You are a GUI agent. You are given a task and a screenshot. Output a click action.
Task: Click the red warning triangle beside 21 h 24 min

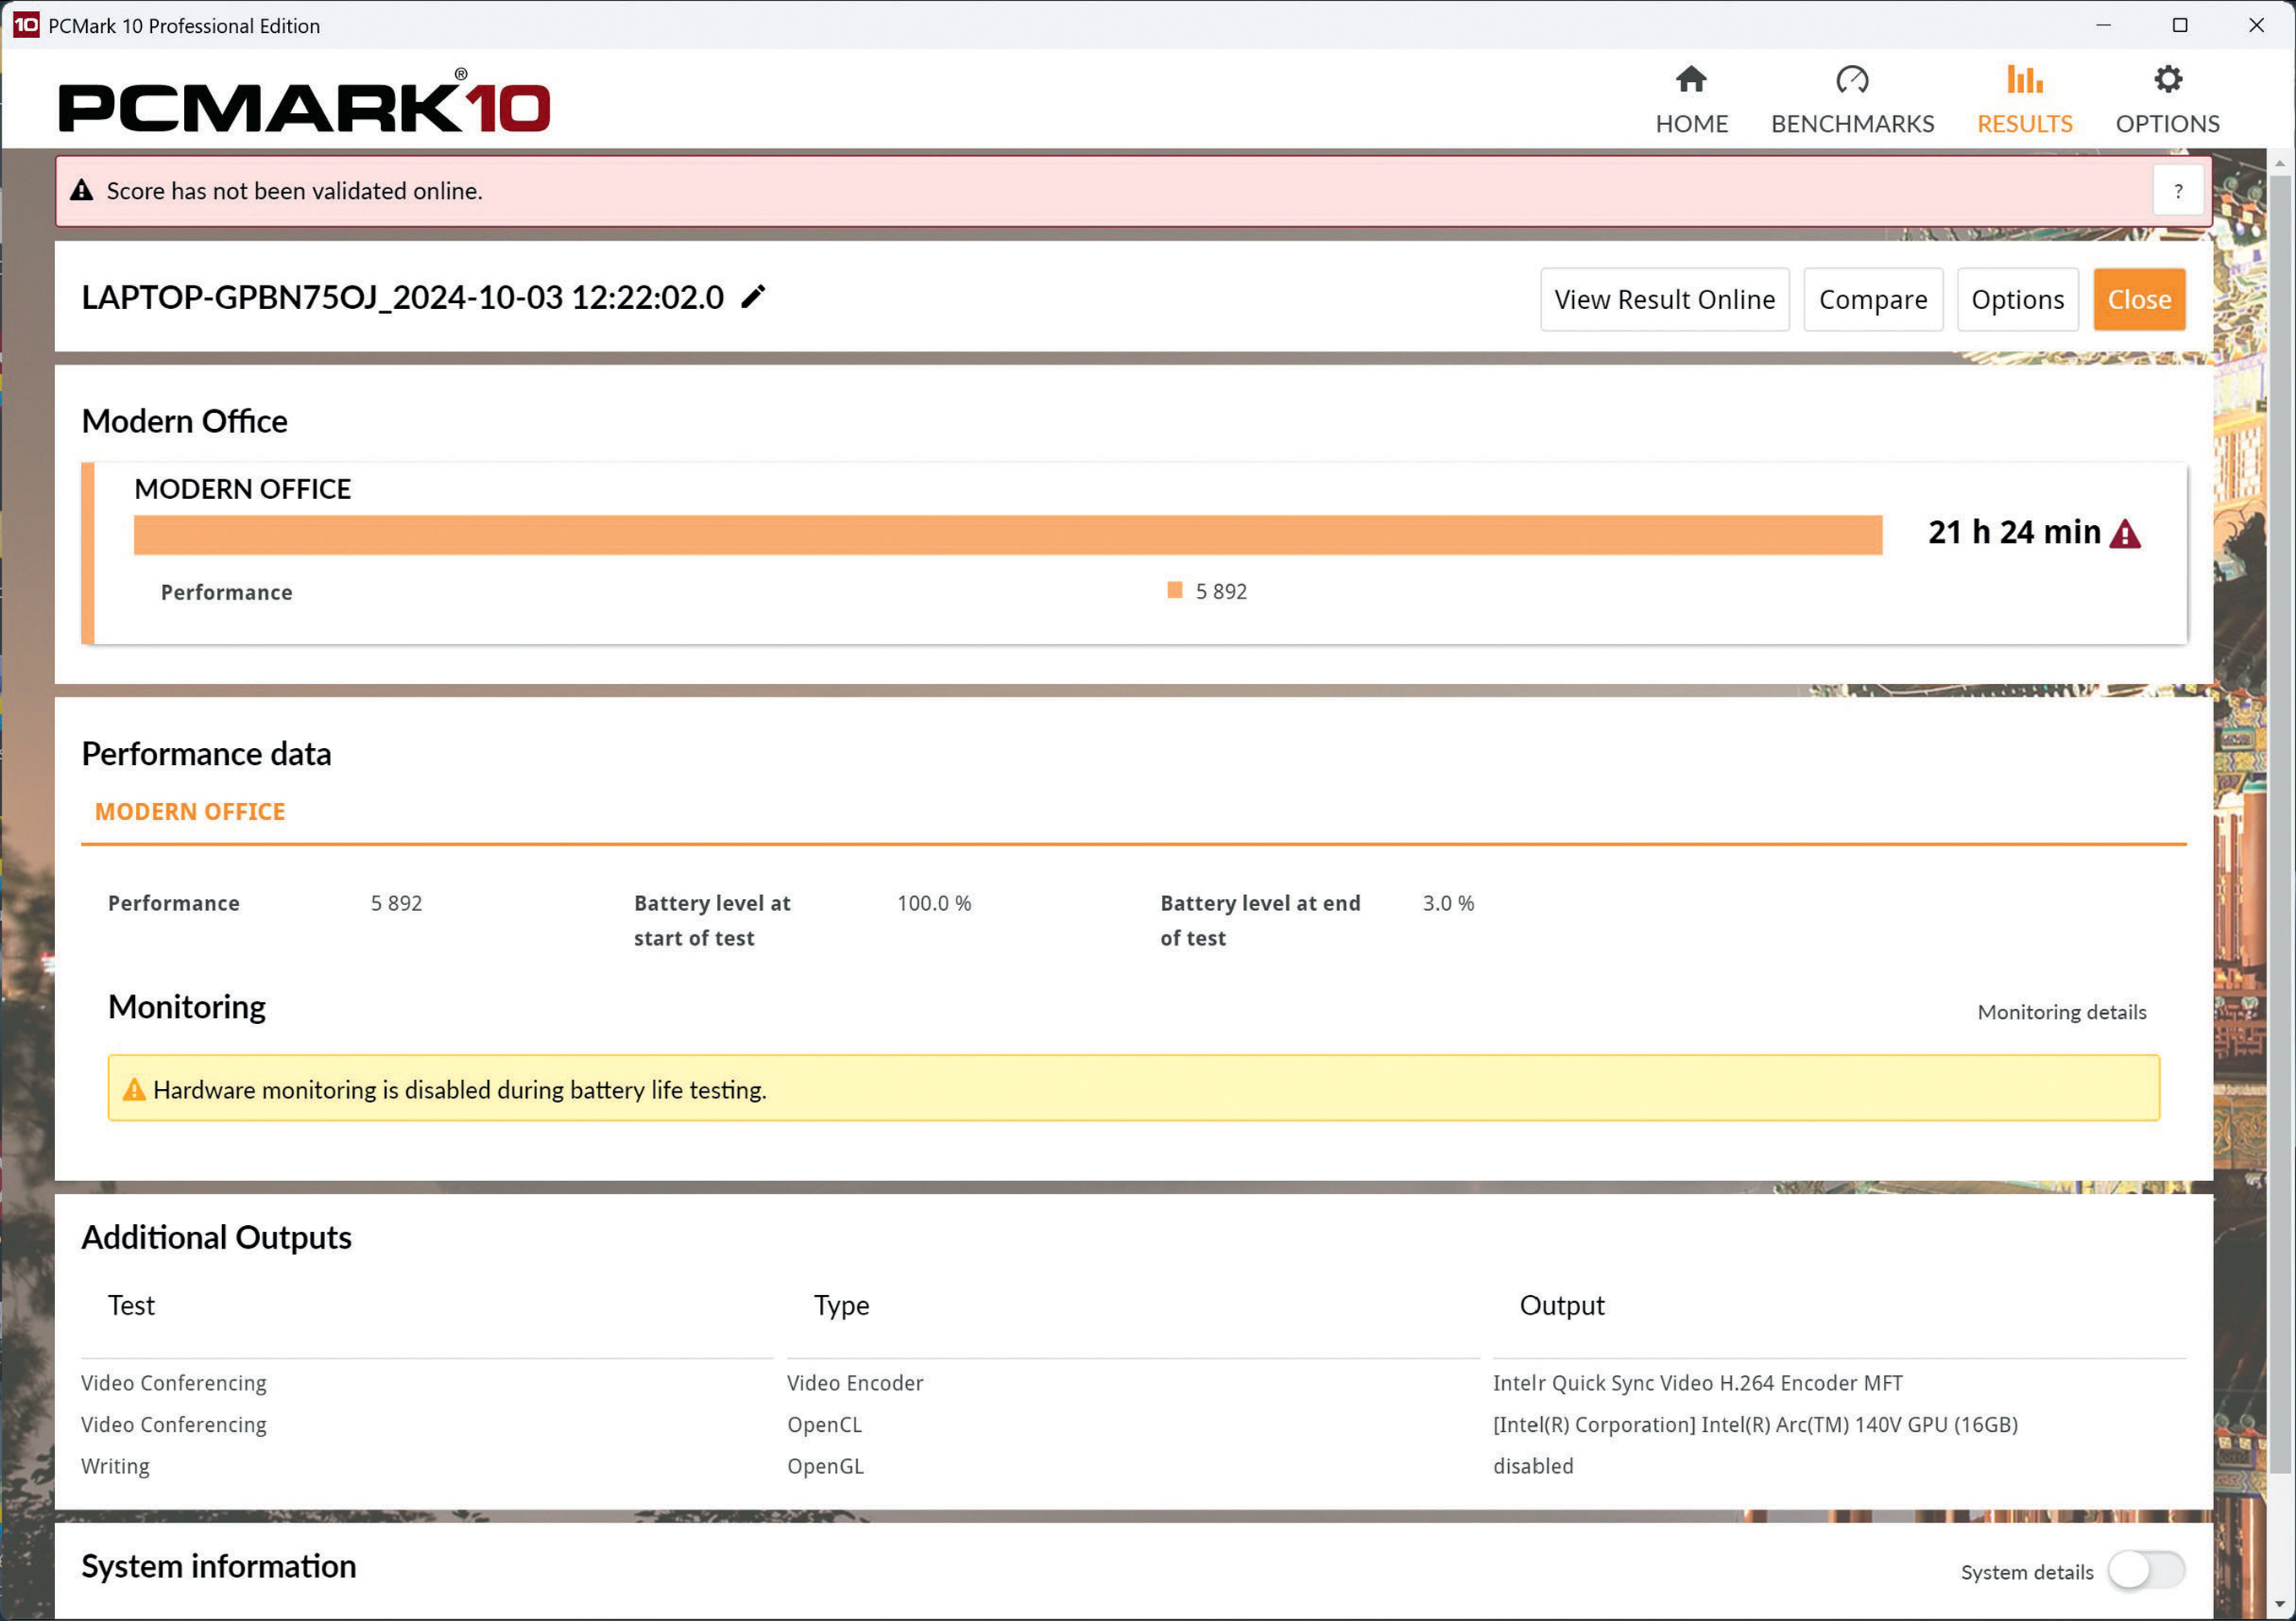2125,534
